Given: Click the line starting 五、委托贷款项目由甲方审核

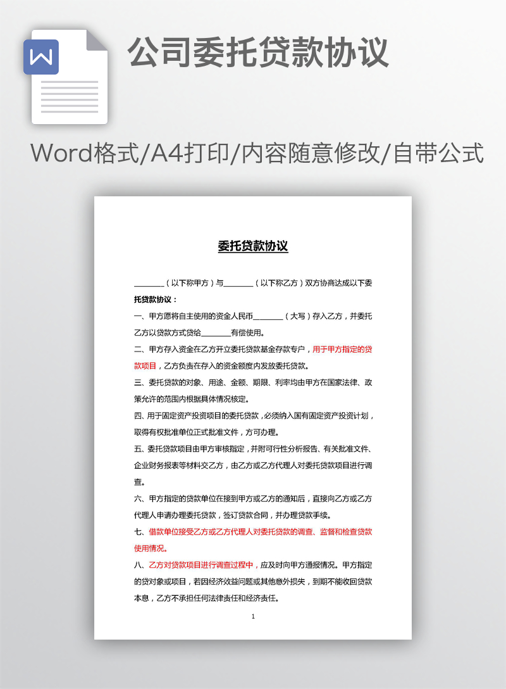Looking at the screenshot, I should pyautogui.click(x=253, y=448).
